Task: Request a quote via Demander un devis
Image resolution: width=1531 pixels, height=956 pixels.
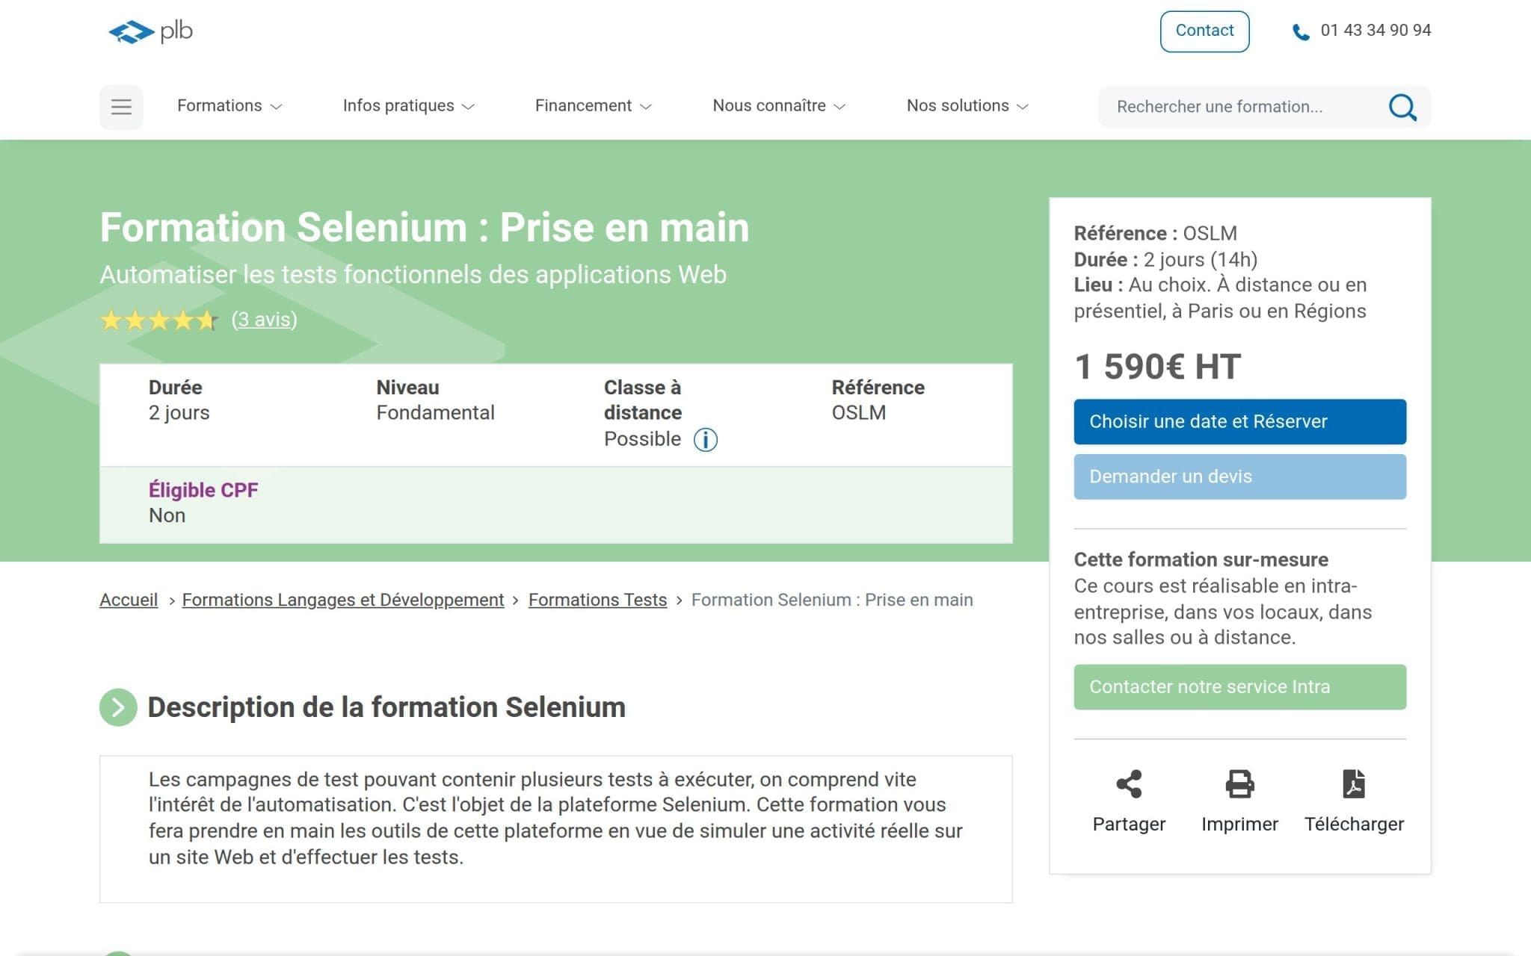Action: coord(1240,477)
